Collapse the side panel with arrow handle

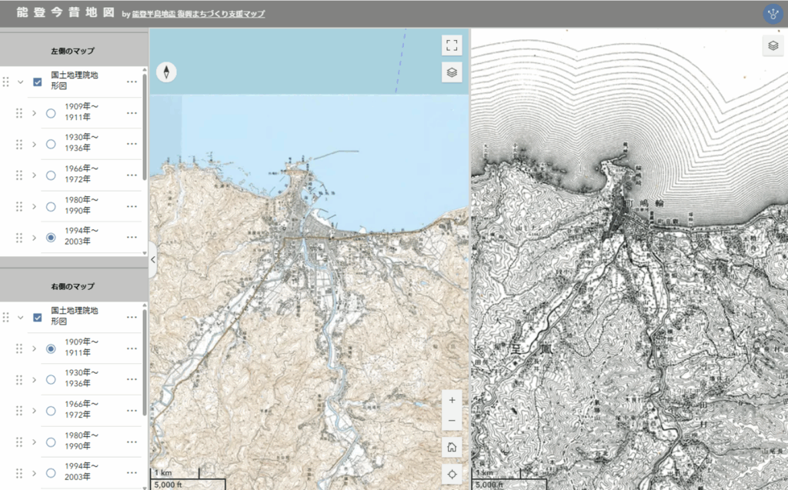pos(152,260)
